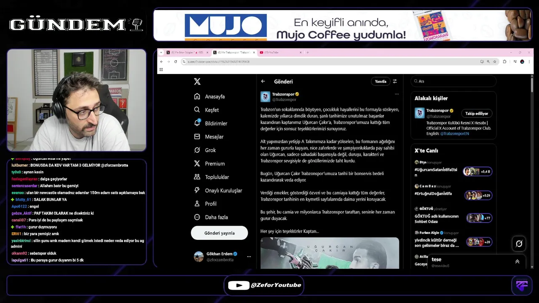Open Trabzonspor name in Alakalı kişiler

pos(438,111)
